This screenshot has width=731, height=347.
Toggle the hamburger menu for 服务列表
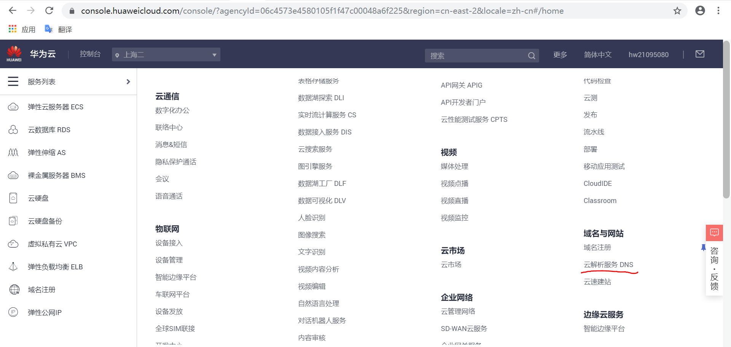pyautogui.click(x=13, y=81)
